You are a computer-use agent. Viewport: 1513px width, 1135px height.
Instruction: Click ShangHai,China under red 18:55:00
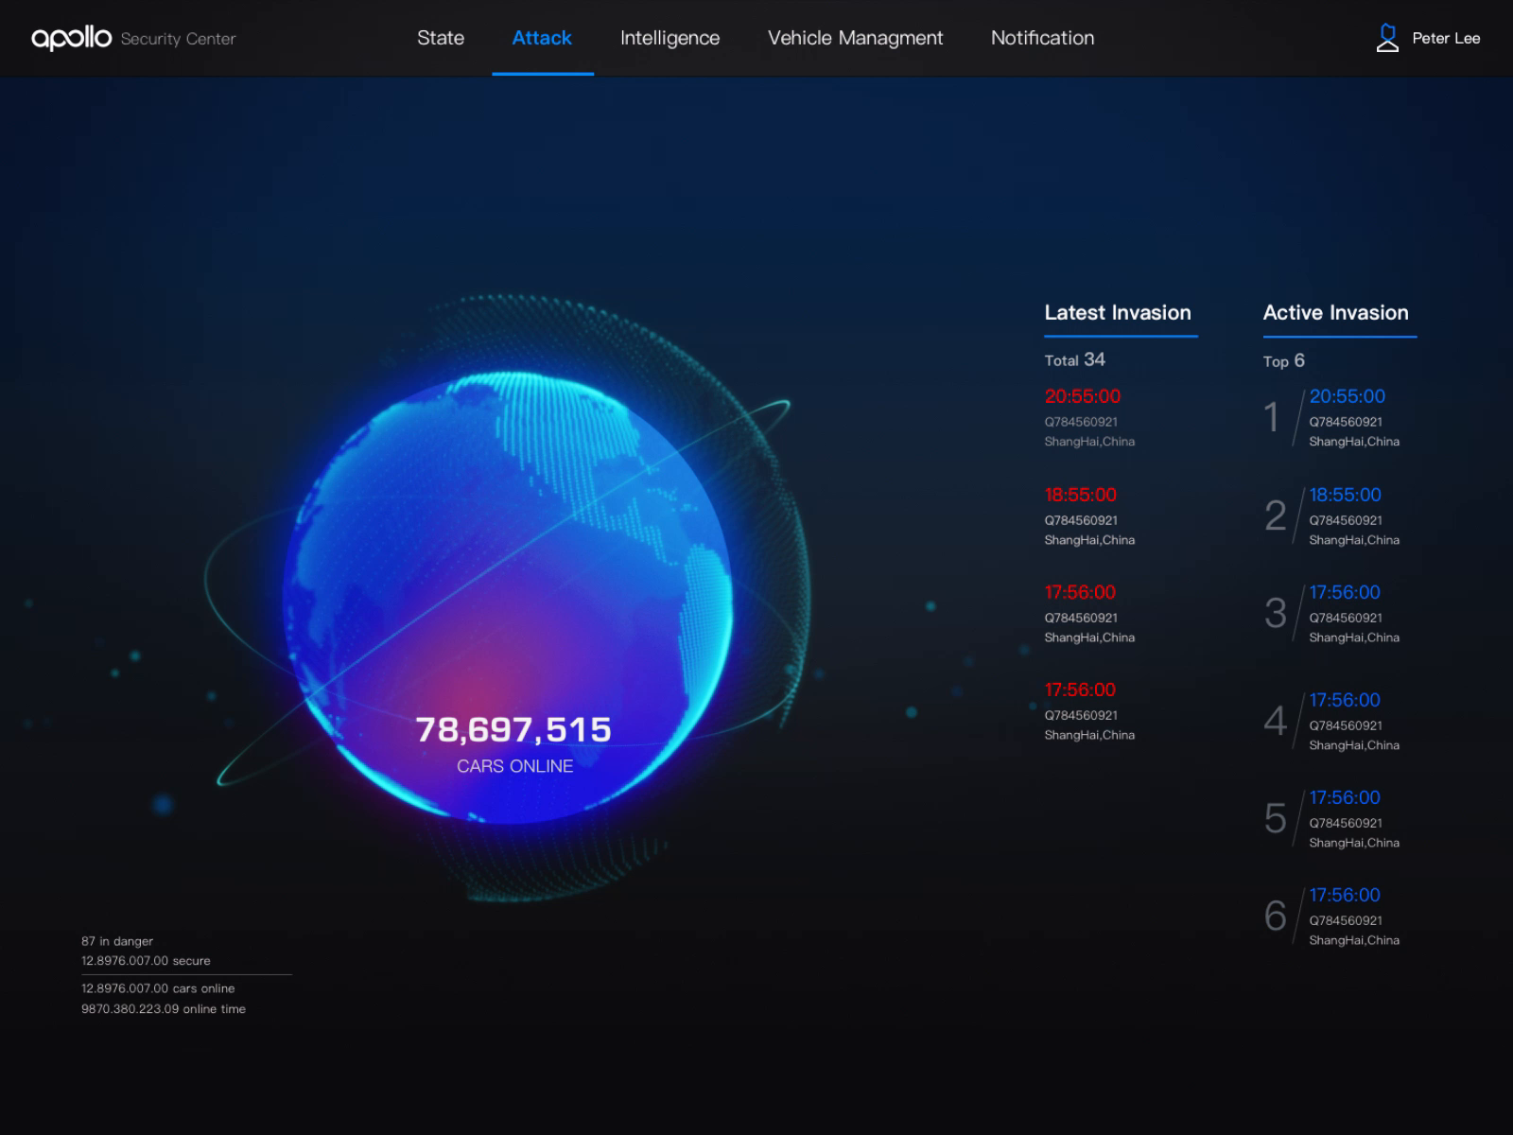coord(1089,540)
